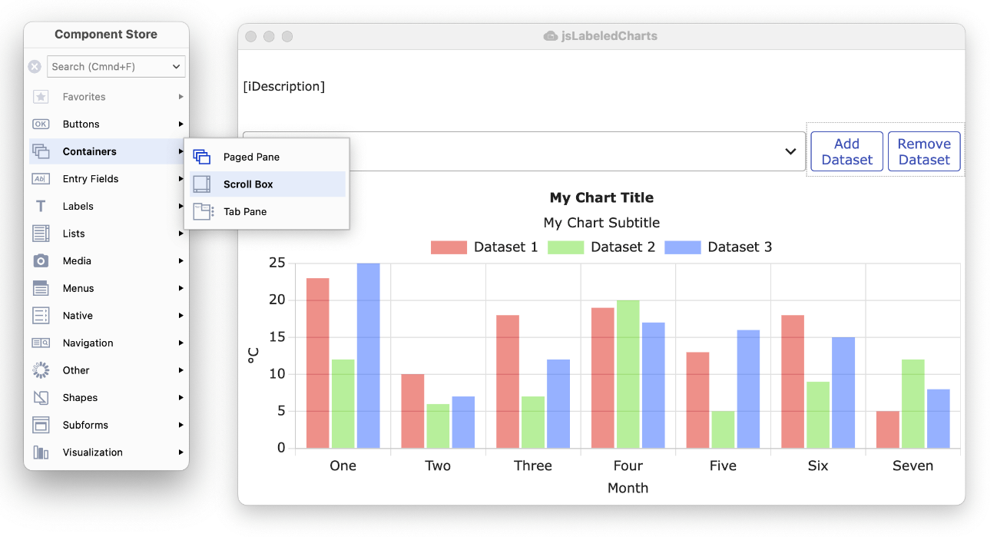Expand the Lists submenu arrow
Screen dimensions: 997x537
tap(181, 234)
